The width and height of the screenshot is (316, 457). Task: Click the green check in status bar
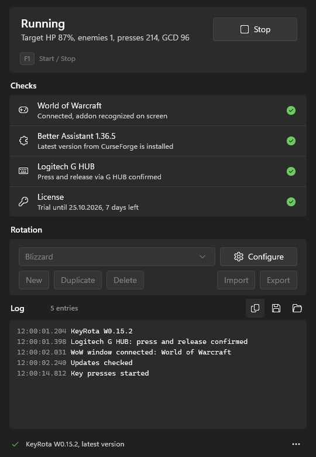click(x=15, y=444)
